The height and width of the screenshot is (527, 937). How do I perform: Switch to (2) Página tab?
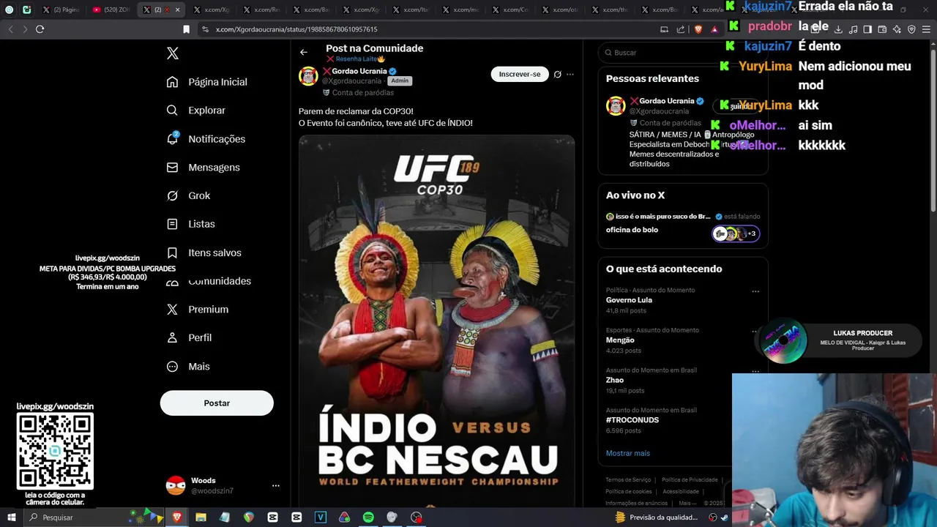tap(61, 10)
